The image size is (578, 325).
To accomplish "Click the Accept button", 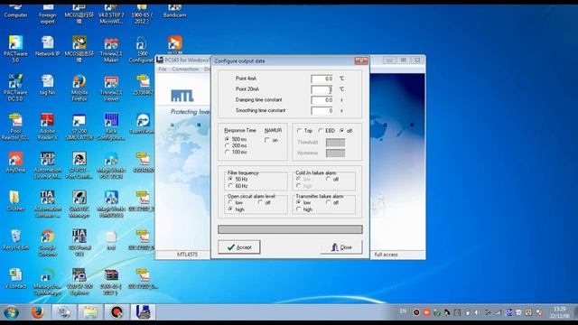I will [238, 246].
